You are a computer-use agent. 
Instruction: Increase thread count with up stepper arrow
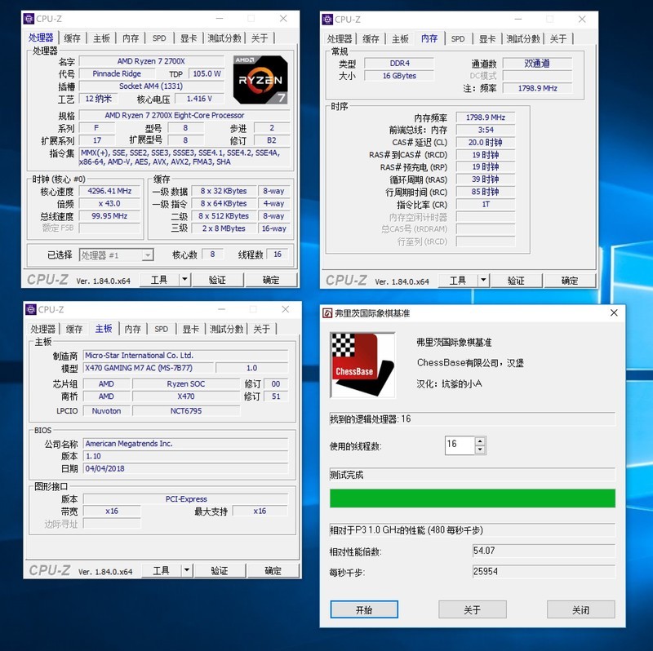pyautogui.click(x=480, y=441)
